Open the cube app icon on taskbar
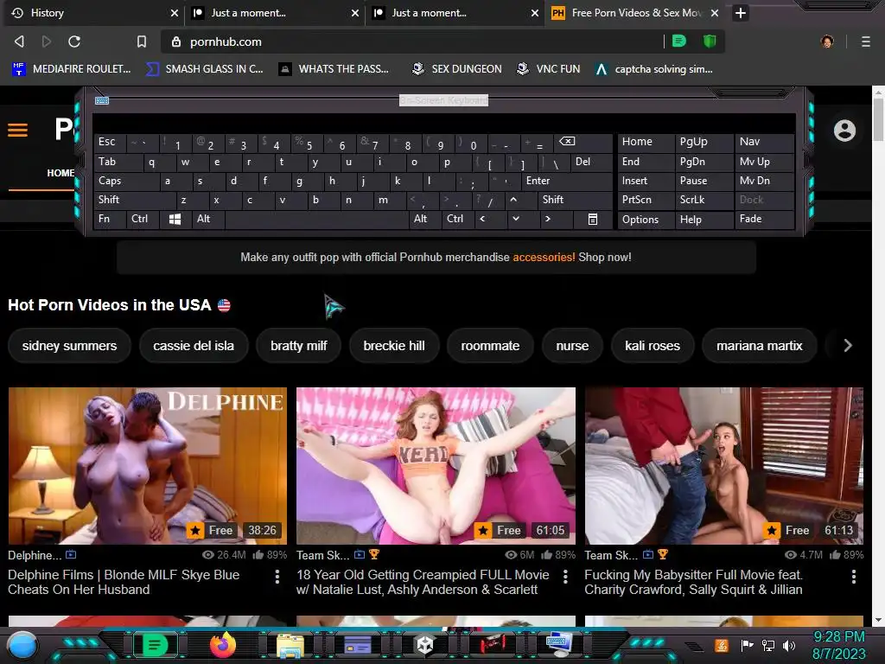The image size is (885, 664). coord(424,645)
